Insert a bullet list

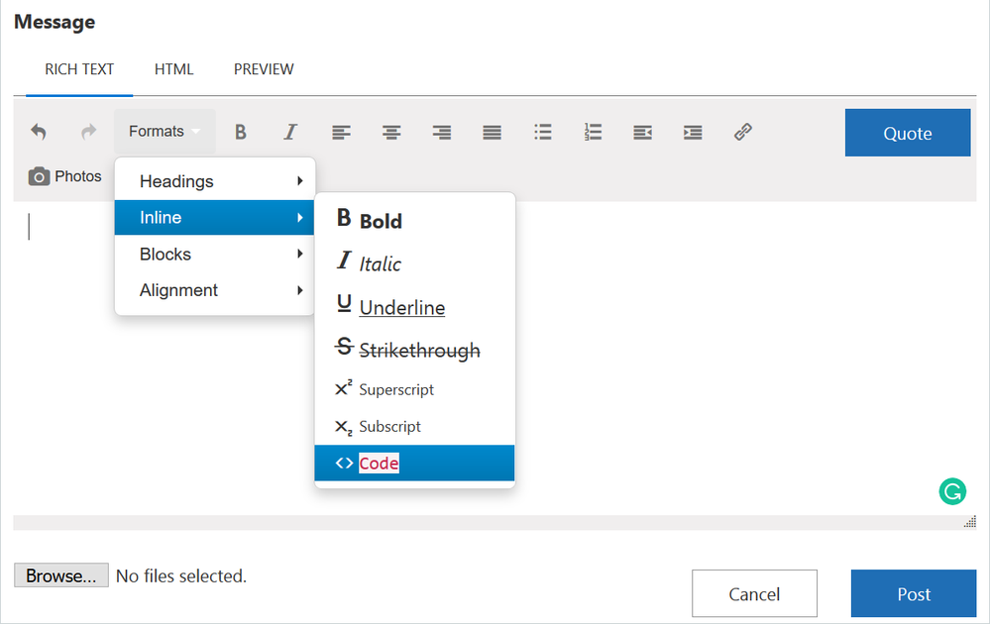point(542,132)
